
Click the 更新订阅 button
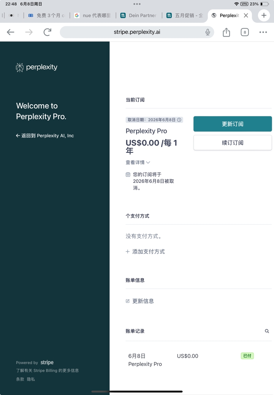(232, 124)
